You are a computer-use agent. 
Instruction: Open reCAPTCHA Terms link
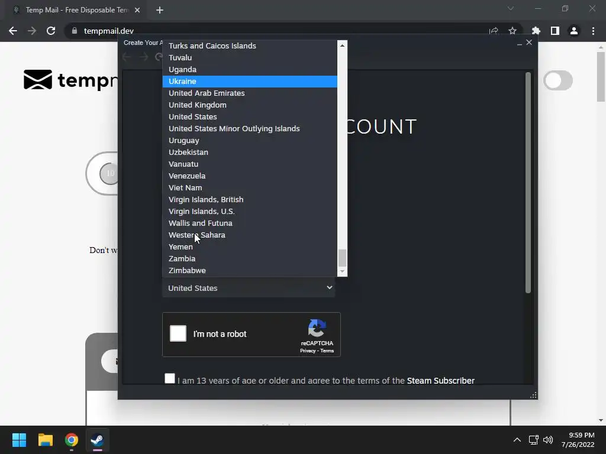(x=327, y=351)
